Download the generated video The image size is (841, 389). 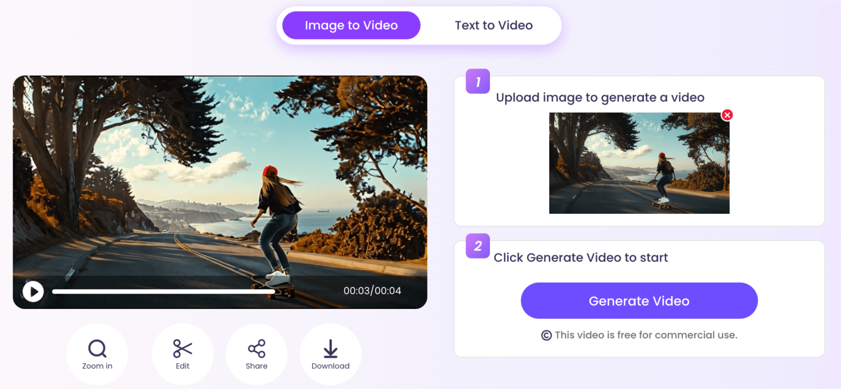pos(330,354)
